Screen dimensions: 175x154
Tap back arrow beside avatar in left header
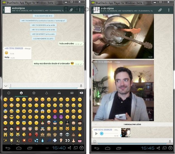coord(3,10)
